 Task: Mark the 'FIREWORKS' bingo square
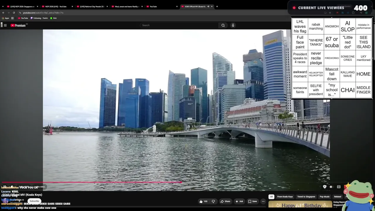[332, 58]
